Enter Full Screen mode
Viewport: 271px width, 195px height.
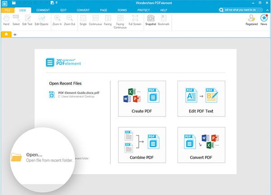pyautogui.click(x=135, y=20)
